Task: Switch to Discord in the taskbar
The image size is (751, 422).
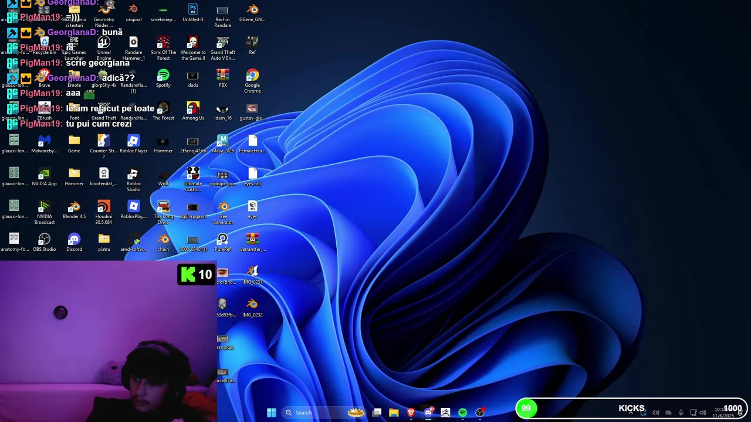Action: 428,413
